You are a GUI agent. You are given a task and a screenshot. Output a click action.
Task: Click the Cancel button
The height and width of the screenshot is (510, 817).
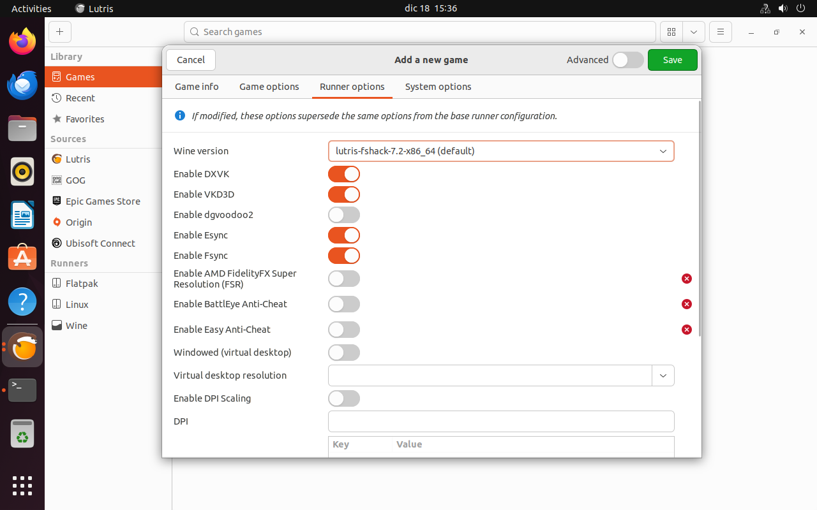[x=191, y=60]
